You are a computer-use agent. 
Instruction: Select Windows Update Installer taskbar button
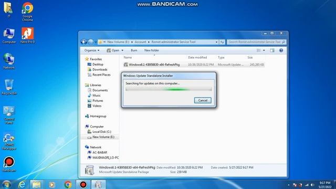(x=98, y=184)
